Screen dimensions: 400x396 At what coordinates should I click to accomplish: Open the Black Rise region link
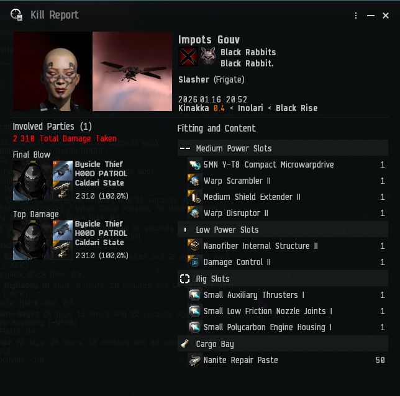pyautogui.click(x=297, y=108)
